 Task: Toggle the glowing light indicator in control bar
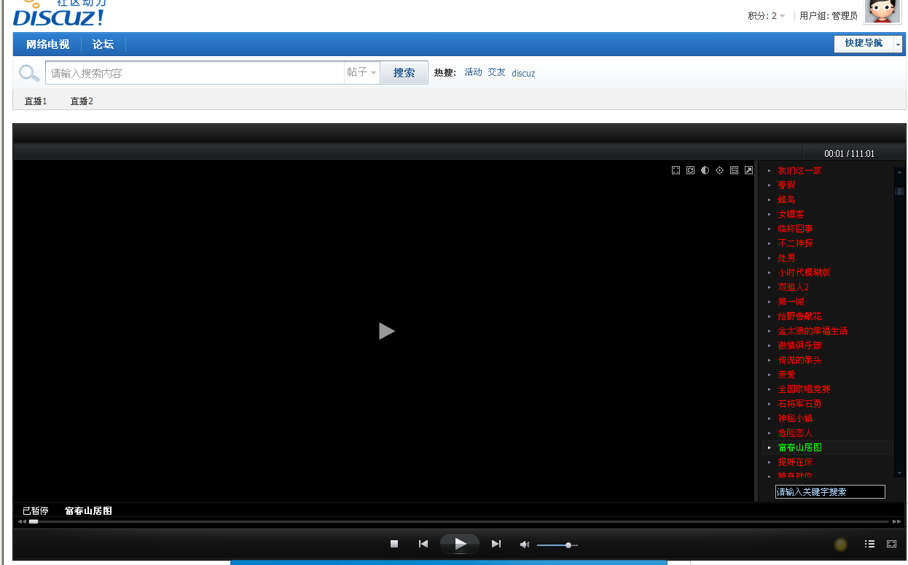(x=840, y=544)
